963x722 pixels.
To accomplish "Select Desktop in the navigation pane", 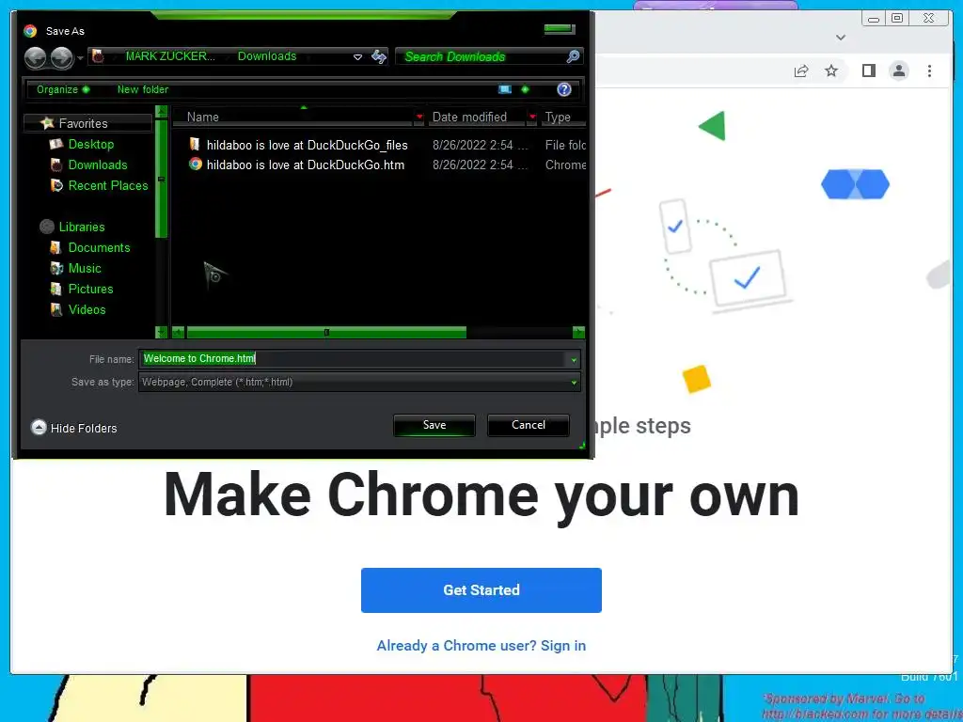I will point(91,144).
